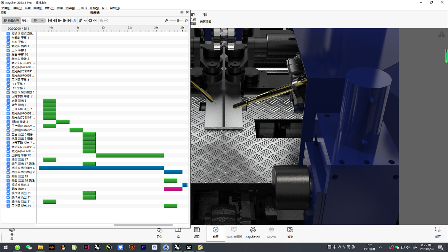Image resolution: width=448 pixels, height=252 pixels.
Task: Open the 照明(L) menu
Action: pyautogui.click(x=38, y=8)
